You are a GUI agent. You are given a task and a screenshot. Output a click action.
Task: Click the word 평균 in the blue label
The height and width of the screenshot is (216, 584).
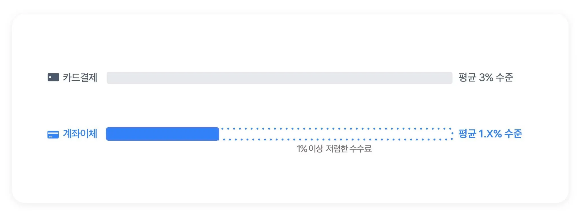tap(467, 134)
